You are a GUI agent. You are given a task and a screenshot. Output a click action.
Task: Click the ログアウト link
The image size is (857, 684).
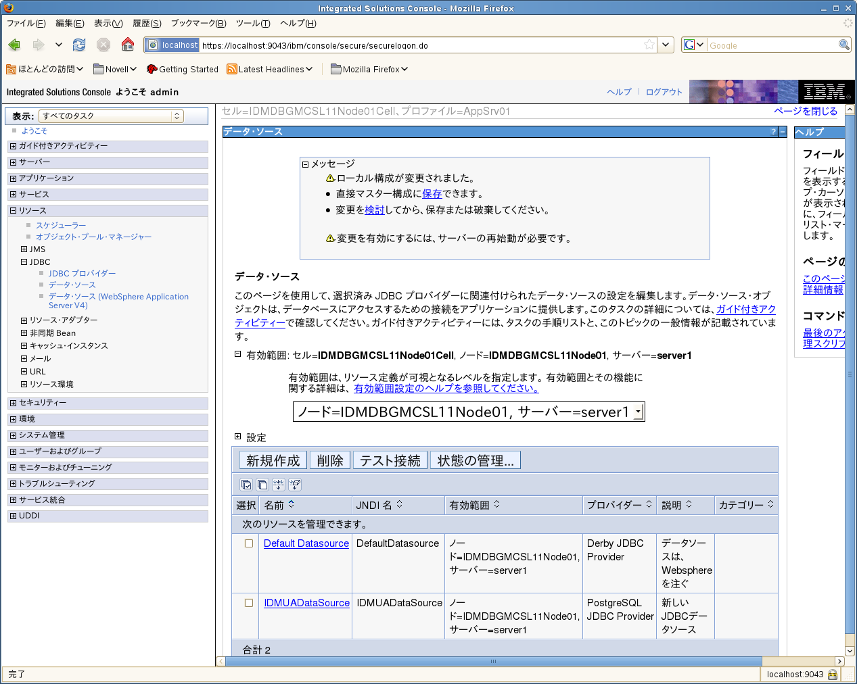(x=664, y=92)
